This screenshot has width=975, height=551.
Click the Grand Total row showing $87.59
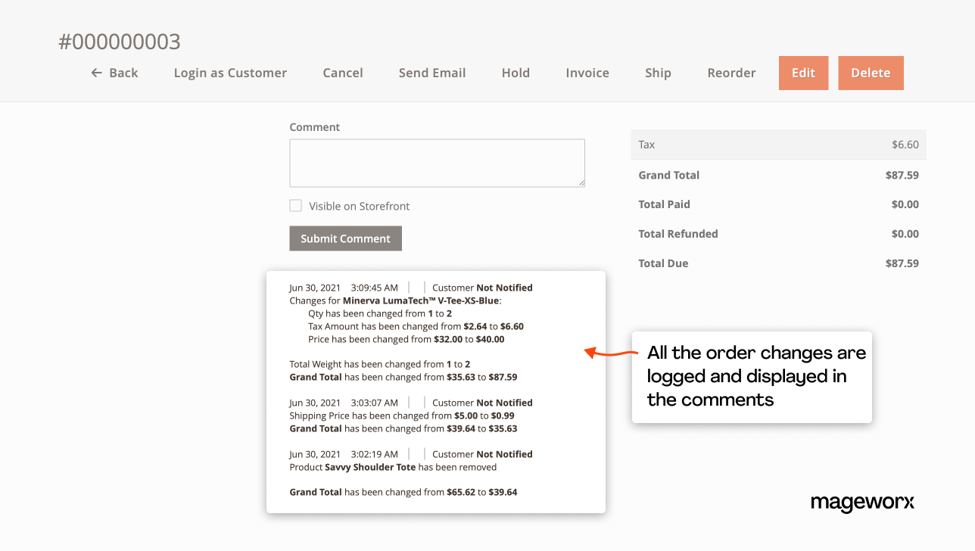(x=778, y=175)
